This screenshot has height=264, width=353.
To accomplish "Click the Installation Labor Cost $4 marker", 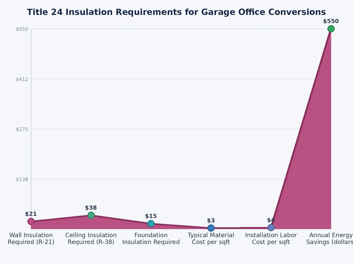I will point(271,227).
